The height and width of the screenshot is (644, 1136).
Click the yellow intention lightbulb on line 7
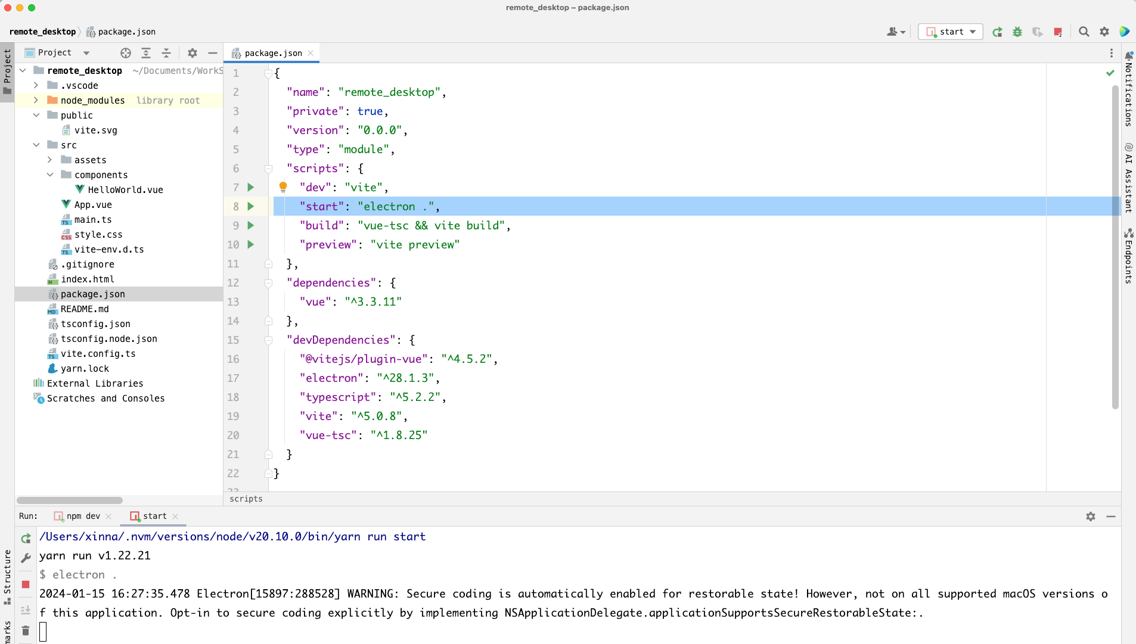click(x=283, y=187)
